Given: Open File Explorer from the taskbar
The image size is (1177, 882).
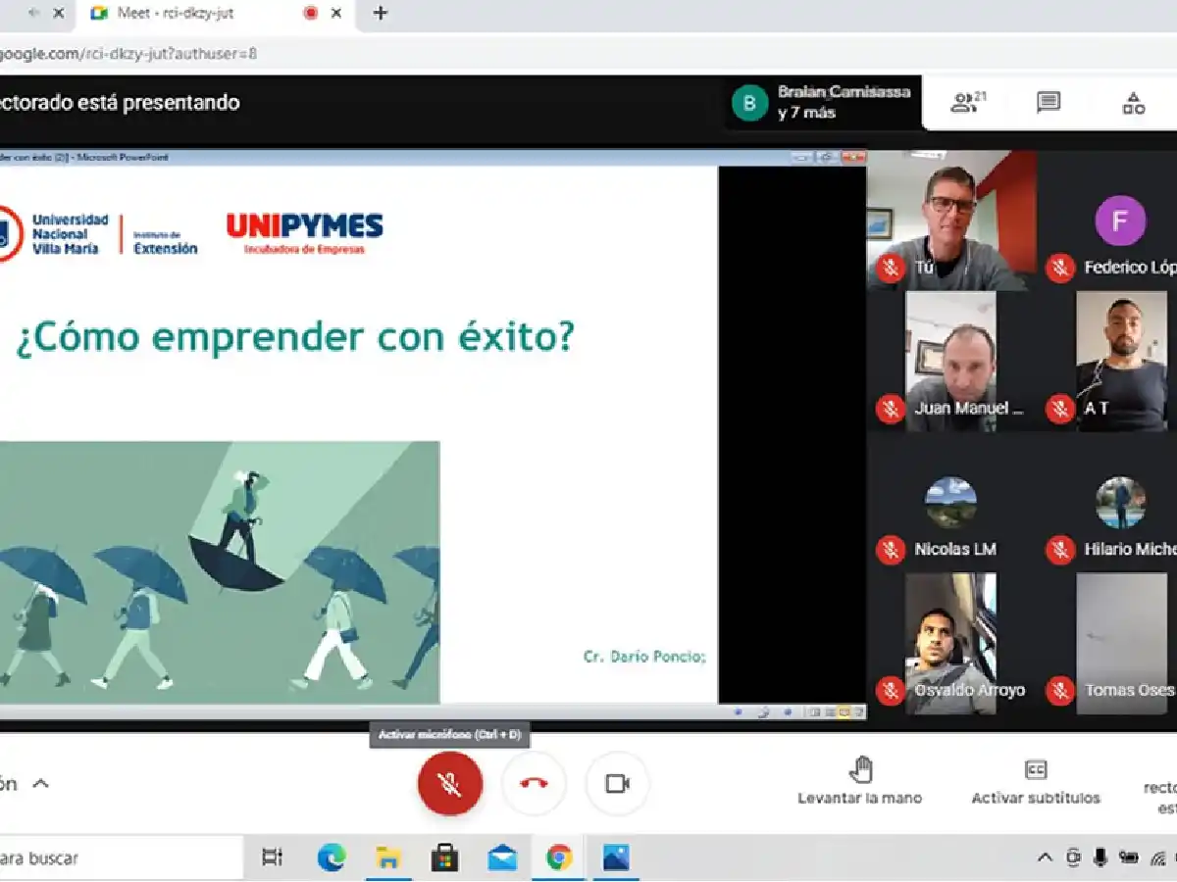Looking at the screenshot, I should 389,858.
